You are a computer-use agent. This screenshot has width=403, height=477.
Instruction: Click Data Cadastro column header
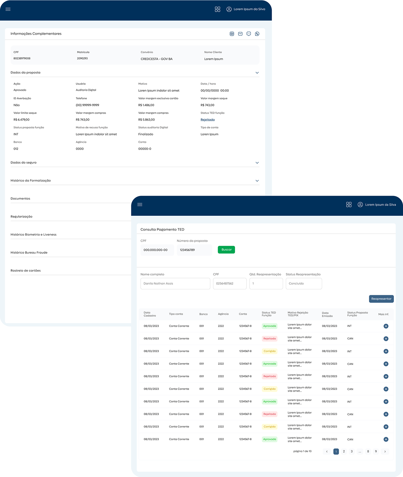point(150,314)
